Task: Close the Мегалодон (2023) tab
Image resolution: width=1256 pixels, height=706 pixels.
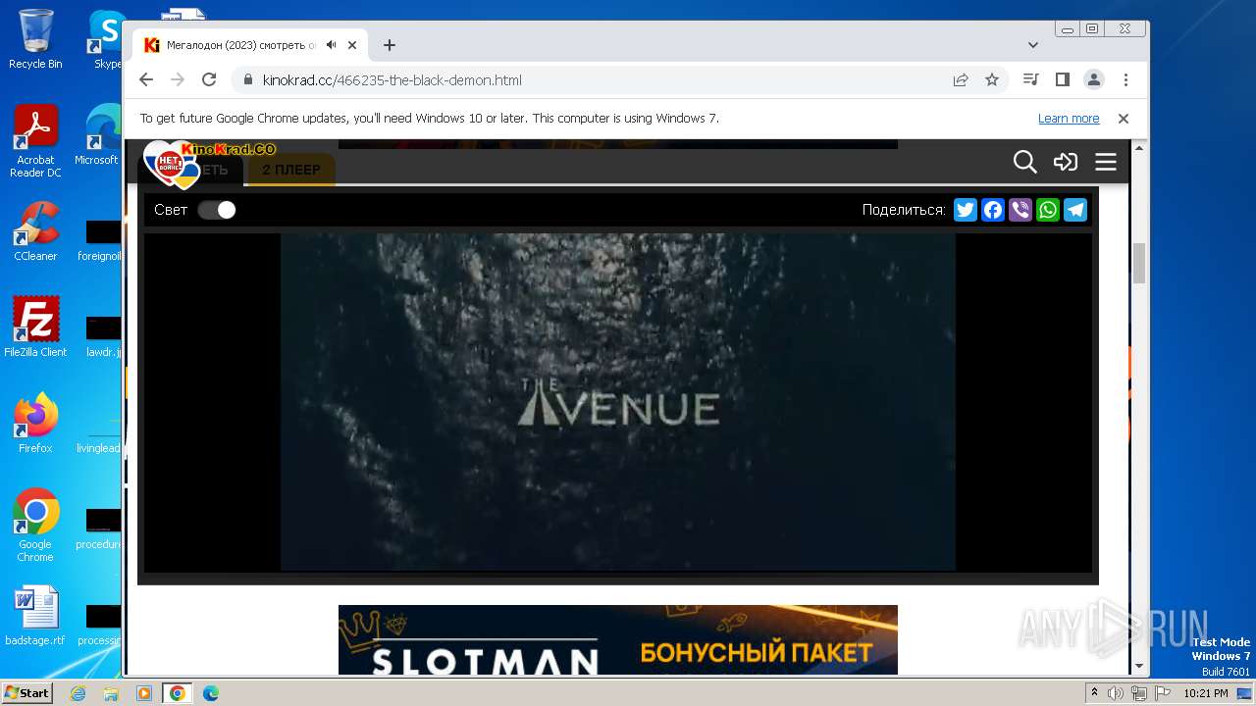Action: [352, 45]
